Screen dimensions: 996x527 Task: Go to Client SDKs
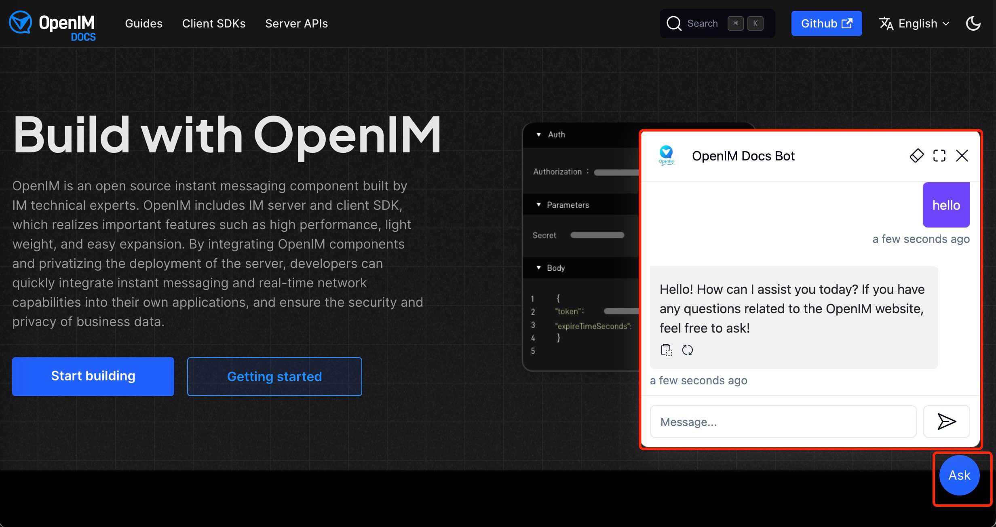tap(213, 23)
